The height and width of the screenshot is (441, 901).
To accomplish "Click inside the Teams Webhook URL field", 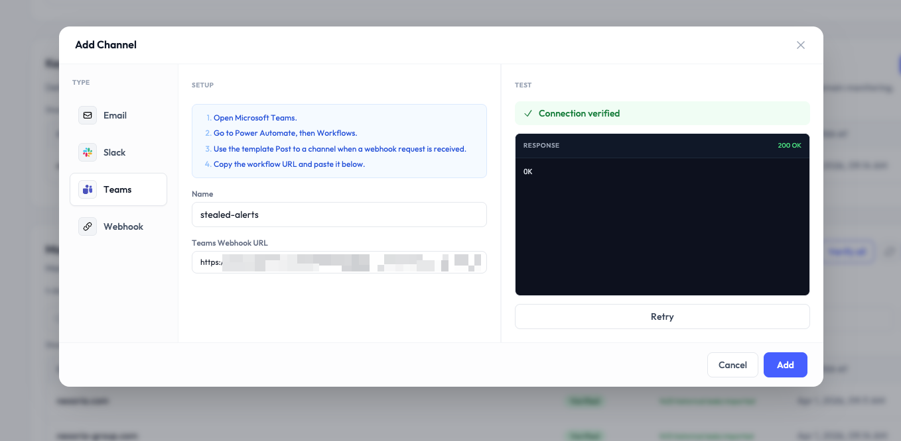I will [x=339, y=262].
